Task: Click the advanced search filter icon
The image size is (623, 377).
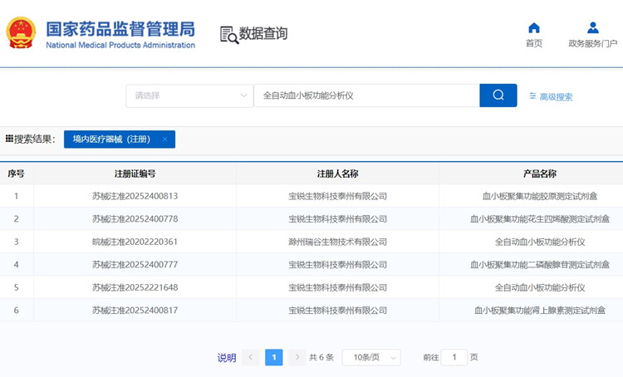Action: click(532, 96)
